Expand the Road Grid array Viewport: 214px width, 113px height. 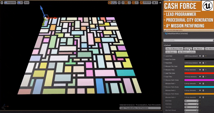pos(164,63)
